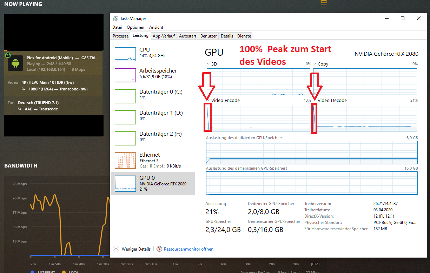Minimize the Task-Manager window
The width and height of the screenshot is (430, 273).
click(386, 19)
